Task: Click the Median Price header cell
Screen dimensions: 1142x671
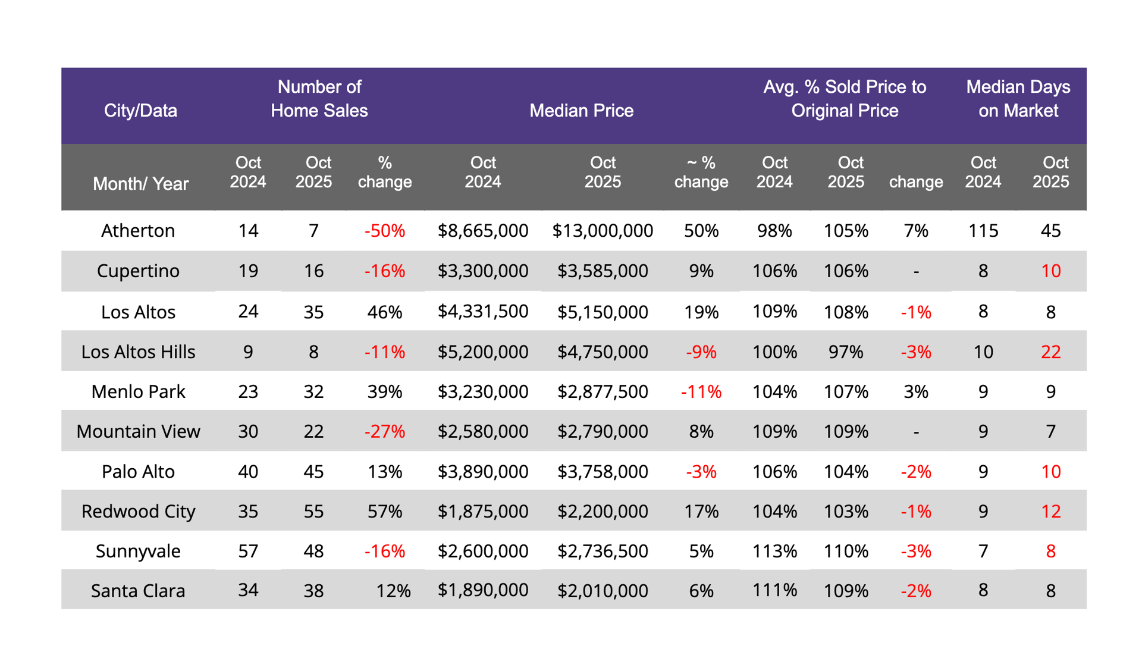Action: point(581,111)
